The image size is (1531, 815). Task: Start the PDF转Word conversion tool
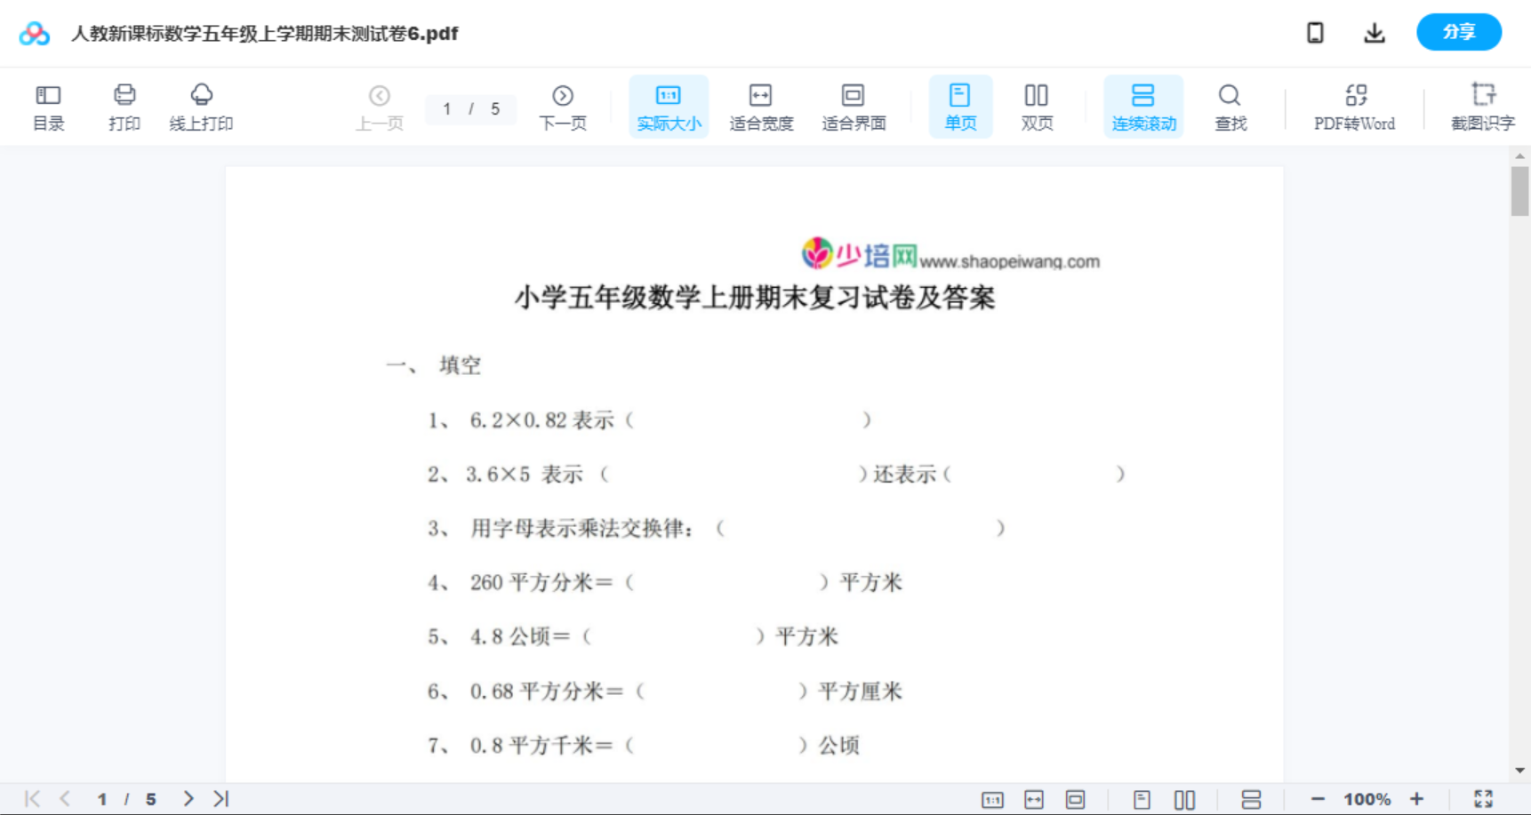point(1353,105)
